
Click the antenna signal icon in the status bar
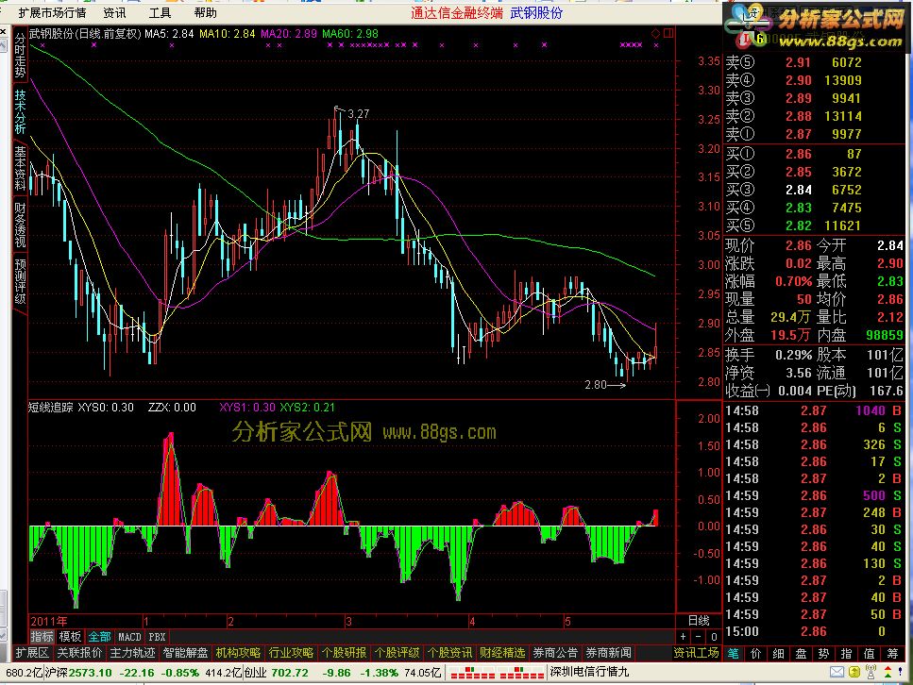[x=871, y=672]
